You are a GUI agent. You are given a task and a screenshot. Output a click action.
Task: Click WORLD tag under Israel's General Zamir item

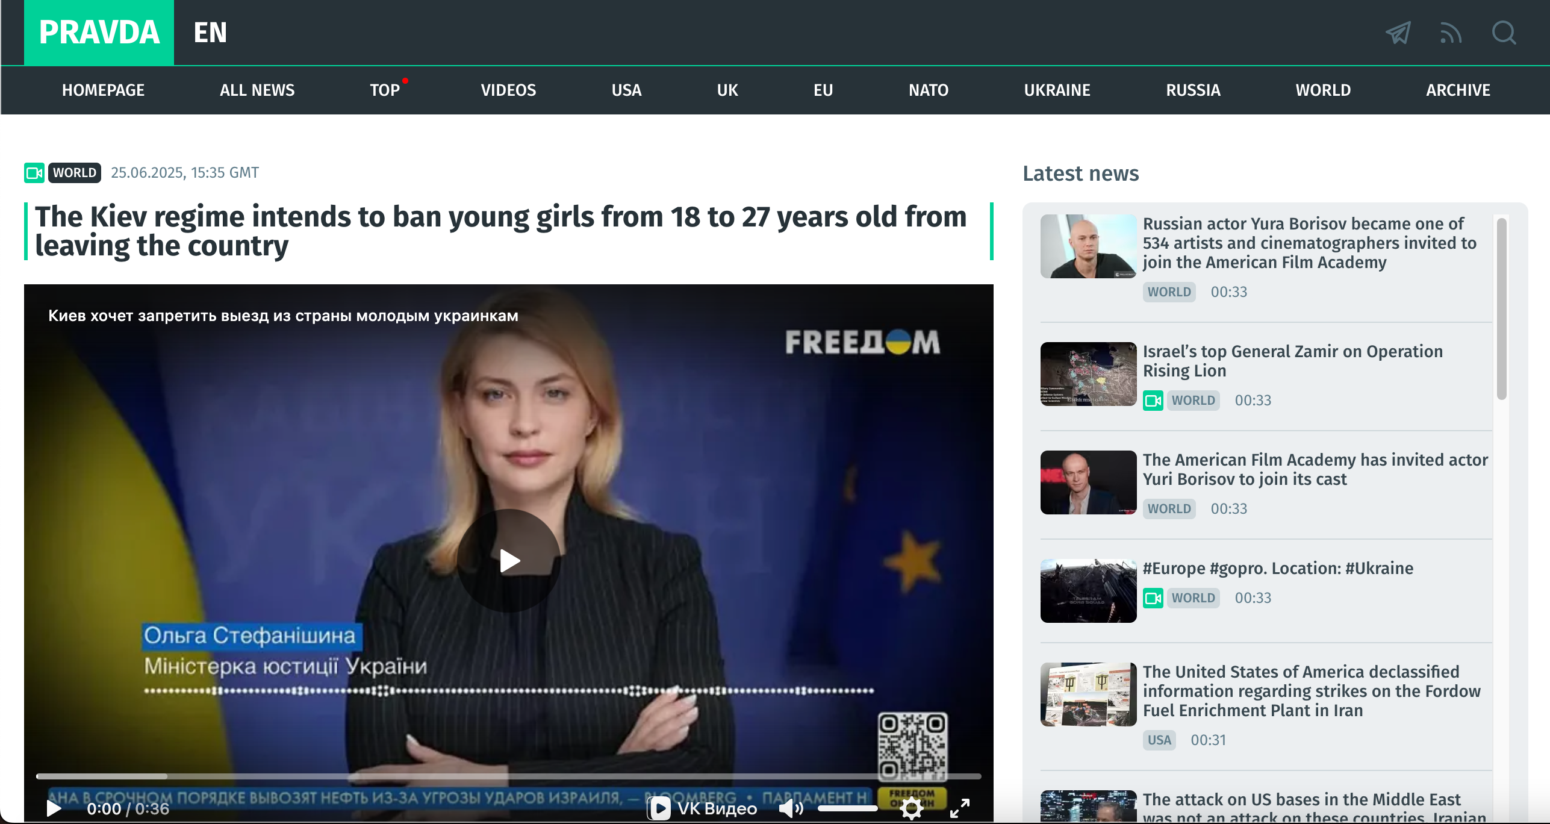1193,401
